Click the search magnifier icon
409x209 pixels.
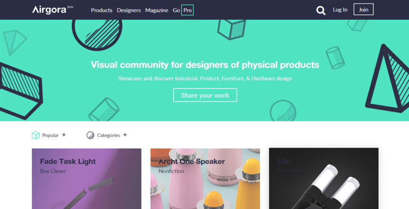[x=321, y=10]
